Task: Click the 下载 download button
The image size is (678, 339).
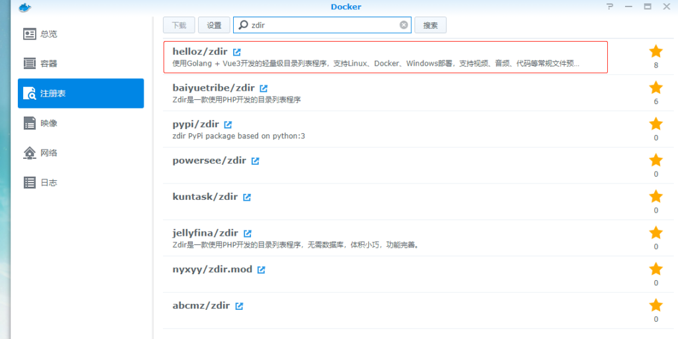Action: click(x=179, y=25)
